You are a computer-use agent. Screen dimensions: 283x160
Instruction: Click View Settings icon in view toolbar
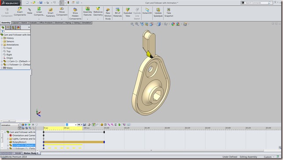(185, 24)
